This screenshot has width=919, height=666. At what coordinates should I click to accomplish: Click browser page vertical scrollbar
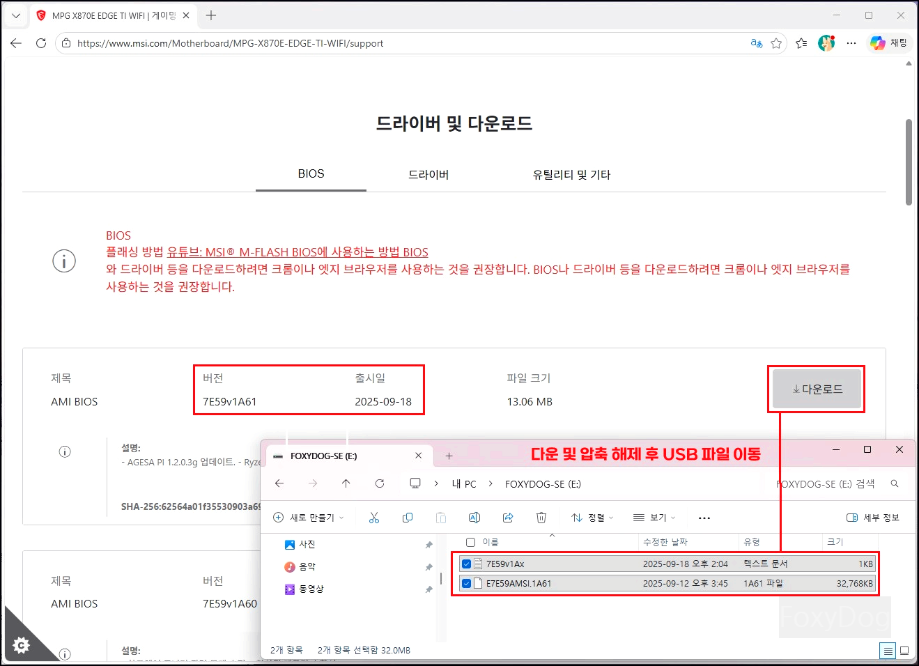point(909,162)
